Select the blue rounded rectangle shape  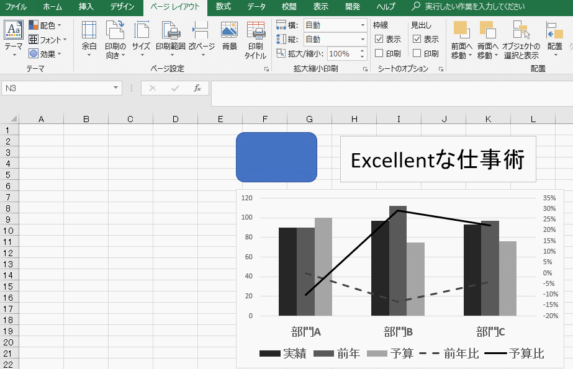[x=277, y=158]
